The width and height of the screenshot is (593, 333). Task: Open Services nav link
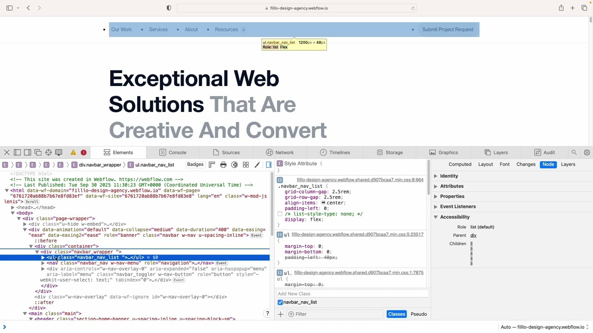tap(158, 30)
